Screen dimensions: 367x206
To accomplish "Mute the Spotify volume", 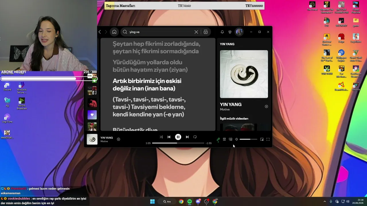I will coord(237,139).
